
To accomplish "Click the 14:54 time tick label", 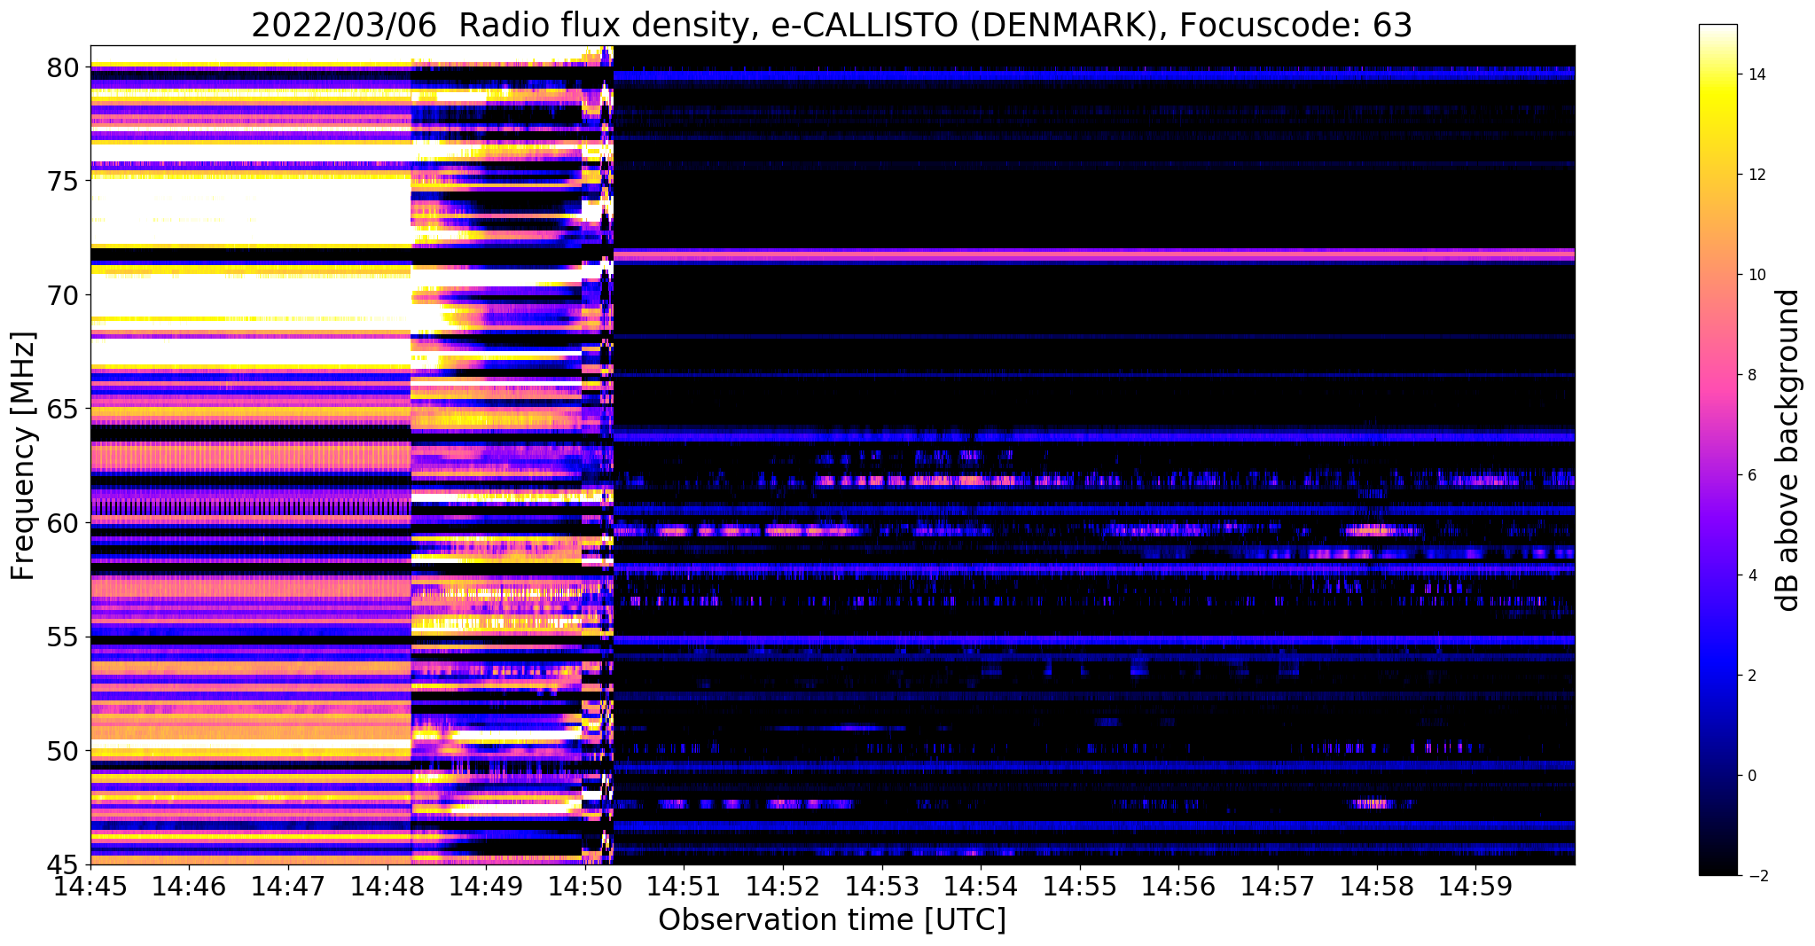I will [981, 886].
